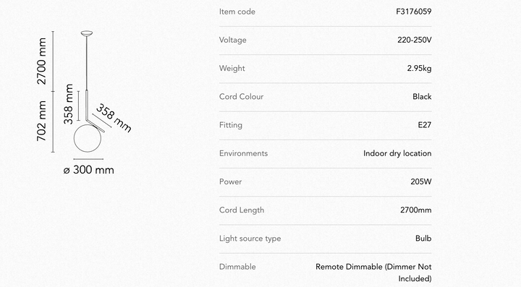521x287 pixels.
Task: Click the Cord Colour Black value
Action: [x=422, y=97]
